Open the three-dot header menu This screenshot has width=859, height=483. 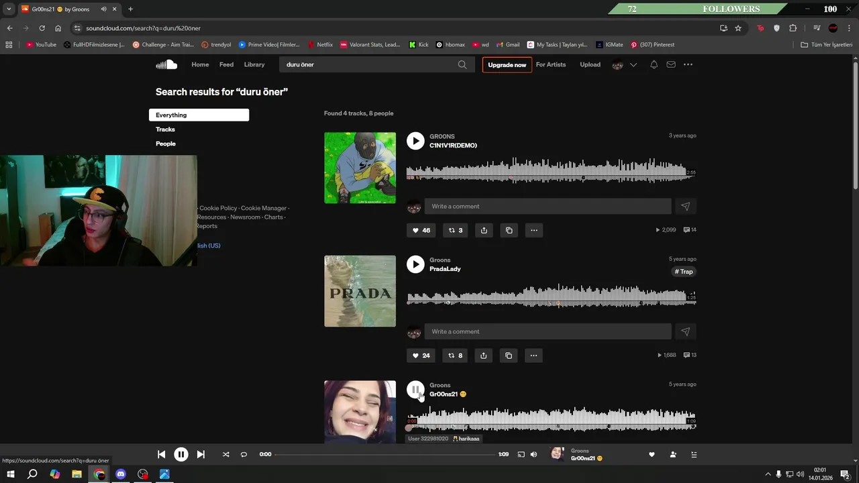pyautogui.click(x=688, y=64)
